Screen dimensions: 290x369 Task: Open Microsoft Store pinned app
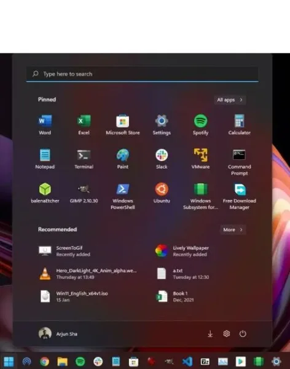click(122, 125)
